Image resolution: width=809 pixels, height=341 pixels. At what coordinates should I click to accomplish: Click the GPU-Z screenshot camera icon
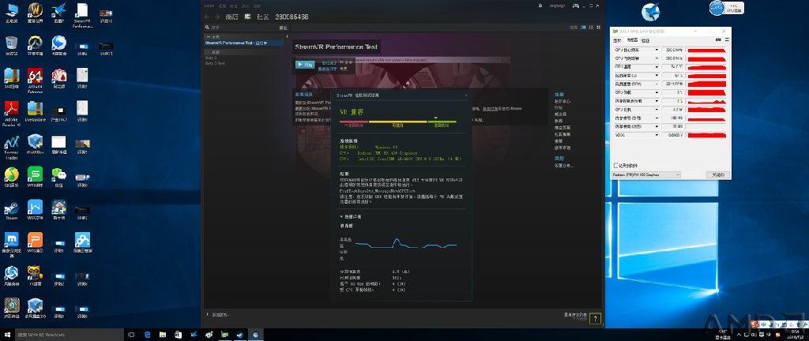pyautogui.click(x=717, y=39)
